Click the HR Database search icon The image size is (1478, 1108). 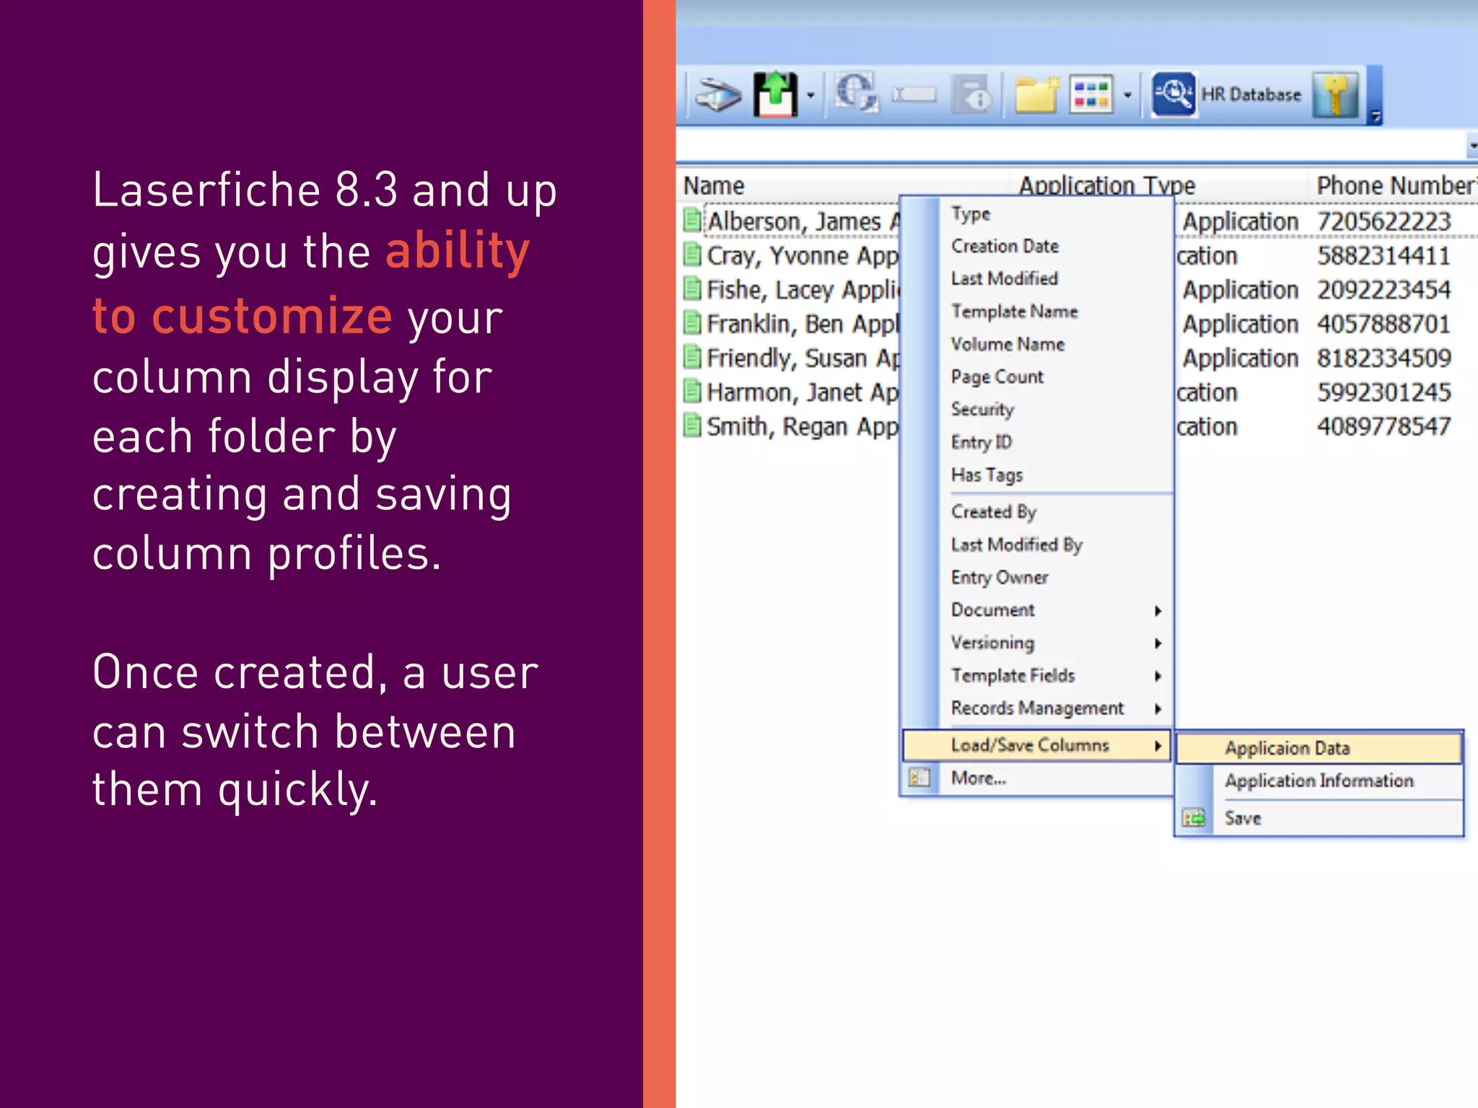click(1173, 94)
